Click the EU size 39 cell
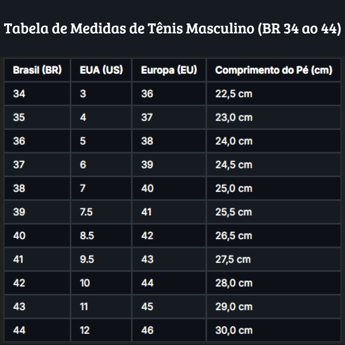This screenshot has width=345, height=345. pyautogui.click(x=169, y=164)
